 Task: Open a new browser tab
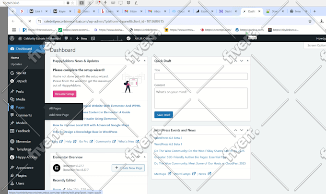pyautogui.click(x=314, y=11)
